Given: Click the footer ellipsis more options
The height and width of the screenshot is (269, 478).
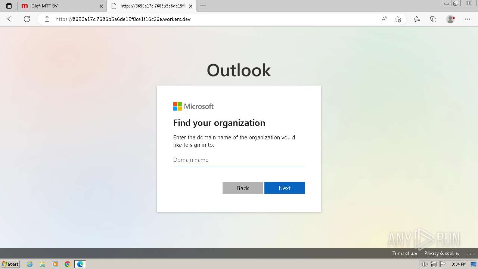Looking at the screenshot, I should click(x=470, y=253).
